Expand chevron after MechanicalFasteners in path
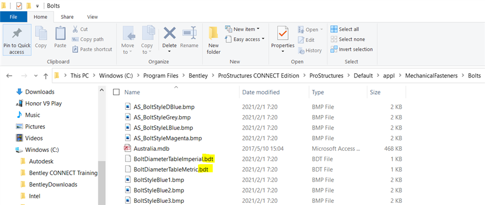Viewport: 485px width, 205px height. 463,76
